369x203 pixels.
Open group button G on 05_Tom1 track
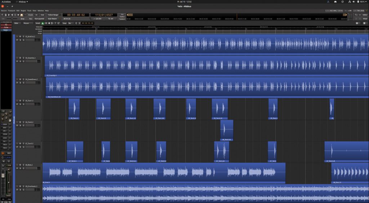coord(23,104)
